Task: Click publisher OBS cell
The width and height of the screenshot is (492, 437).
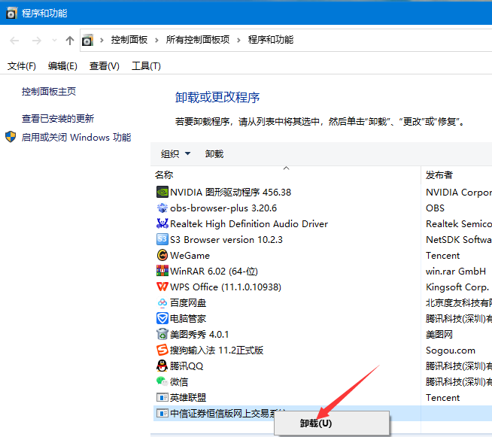Action: 435,208
